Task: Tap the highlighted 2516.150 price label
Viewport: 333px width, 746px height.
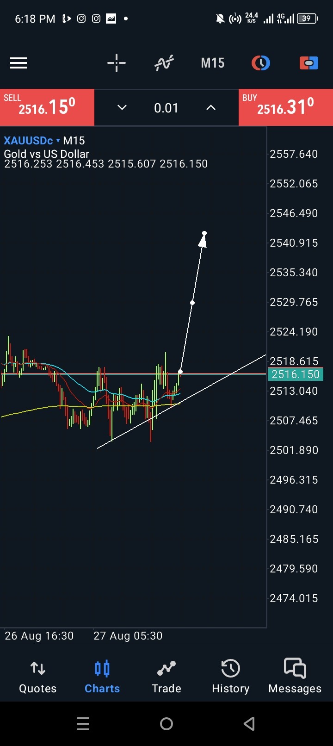Action: [x=296, y=374]
